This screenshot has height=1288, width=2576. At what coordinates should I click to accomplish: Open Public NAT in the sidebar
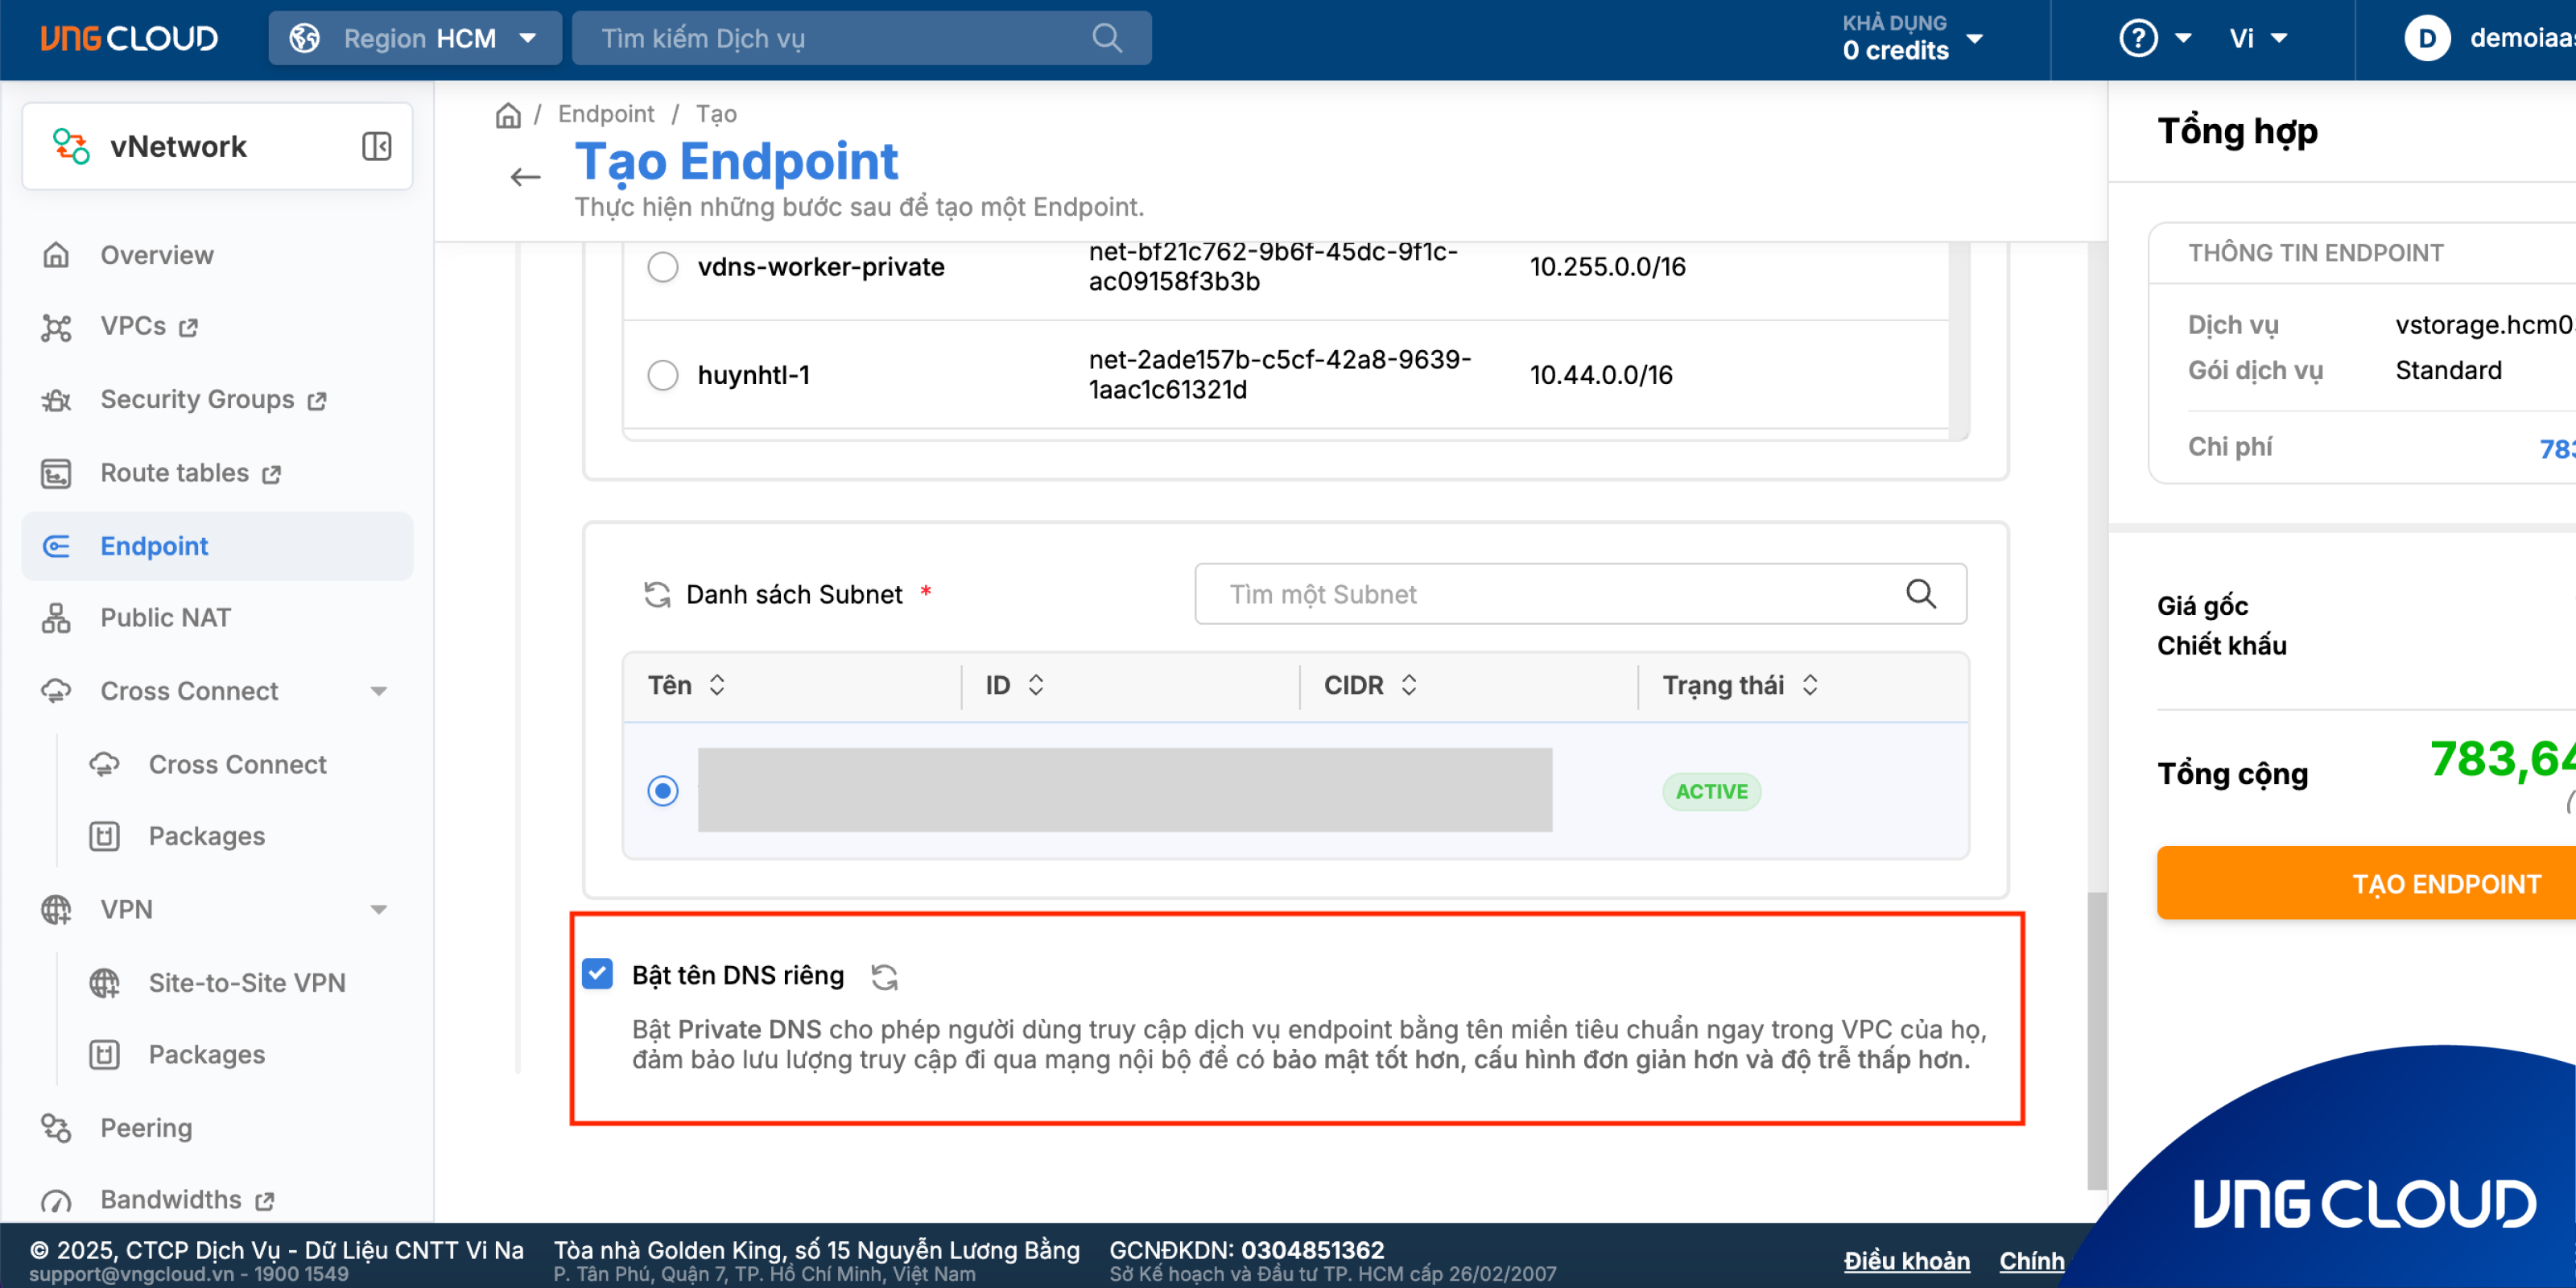tap(165, 618)
